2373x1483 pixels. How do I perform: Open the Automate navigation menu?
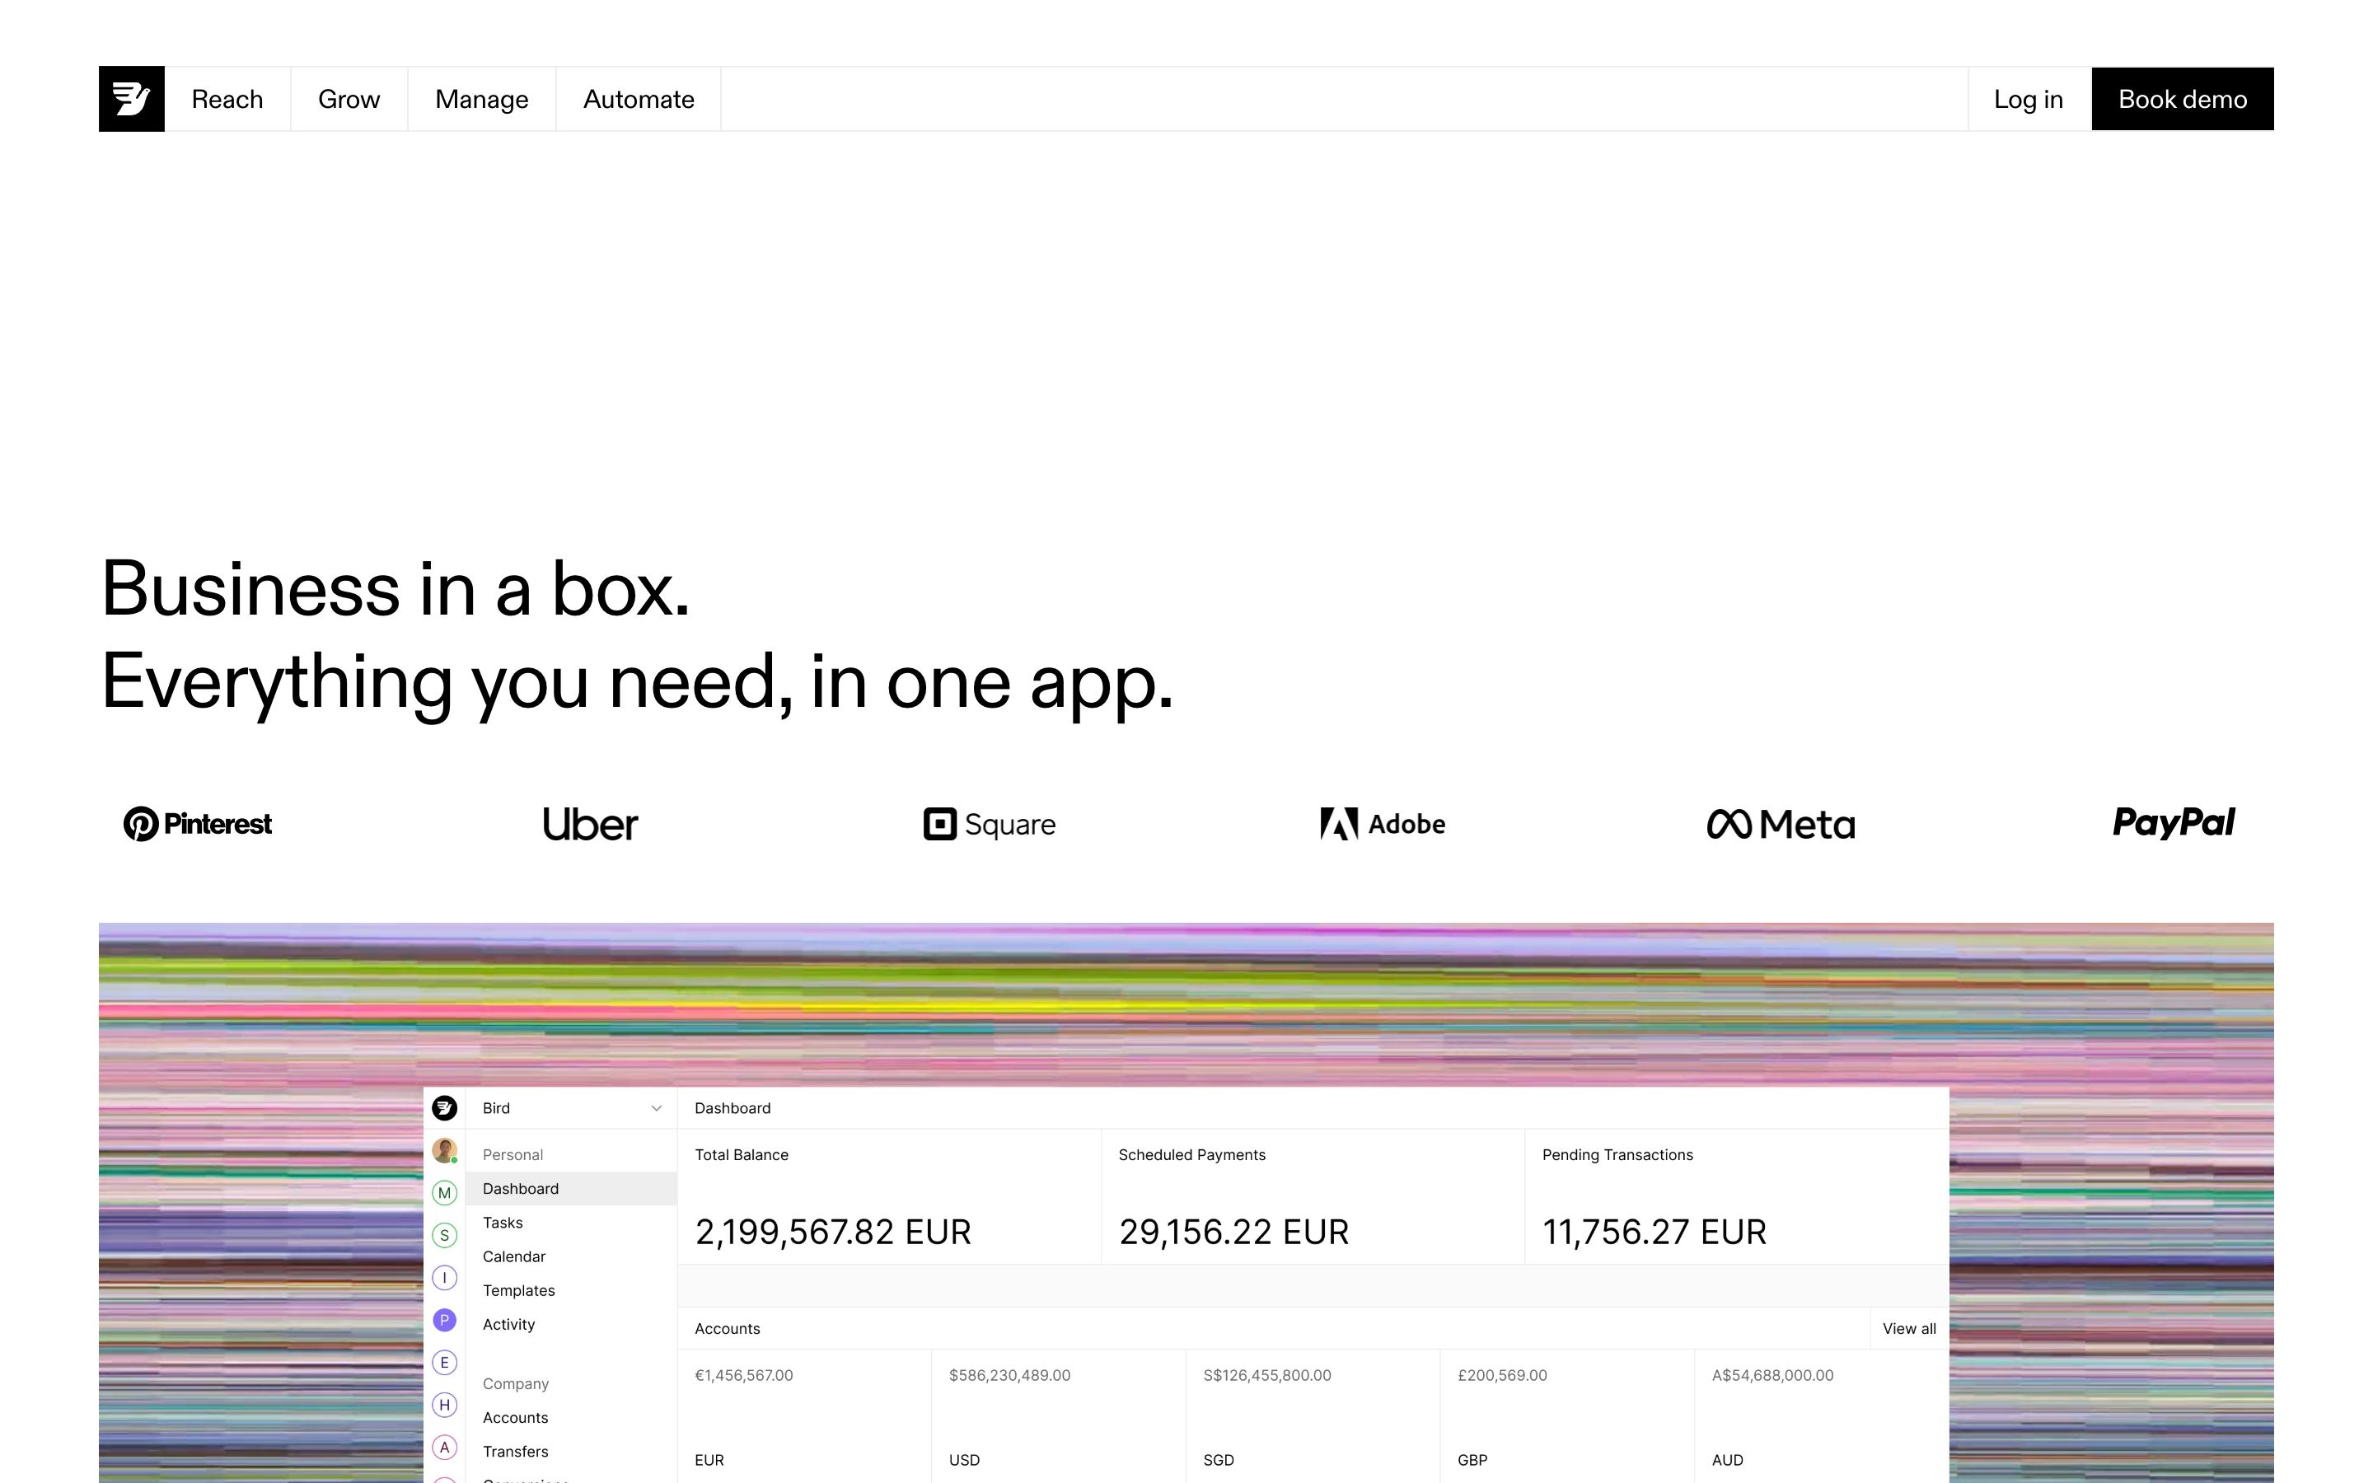(x=639, y=99)
